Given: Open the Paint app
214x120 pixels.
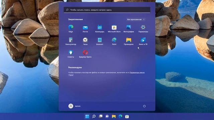Looking at the screenshot, I should 114,41.
